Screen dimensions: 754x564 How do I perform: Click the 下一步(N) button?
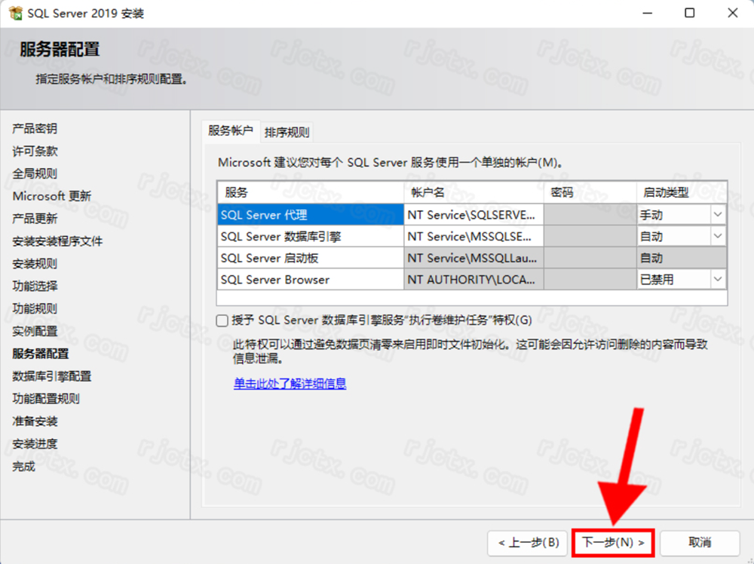612,542
